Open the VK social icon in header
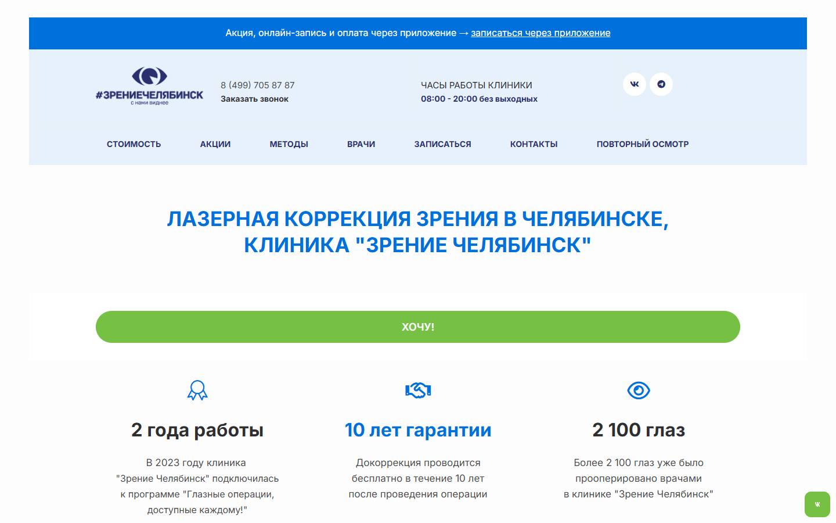Image resolution: width=836 pixels, height=523 pixels. 635,84
